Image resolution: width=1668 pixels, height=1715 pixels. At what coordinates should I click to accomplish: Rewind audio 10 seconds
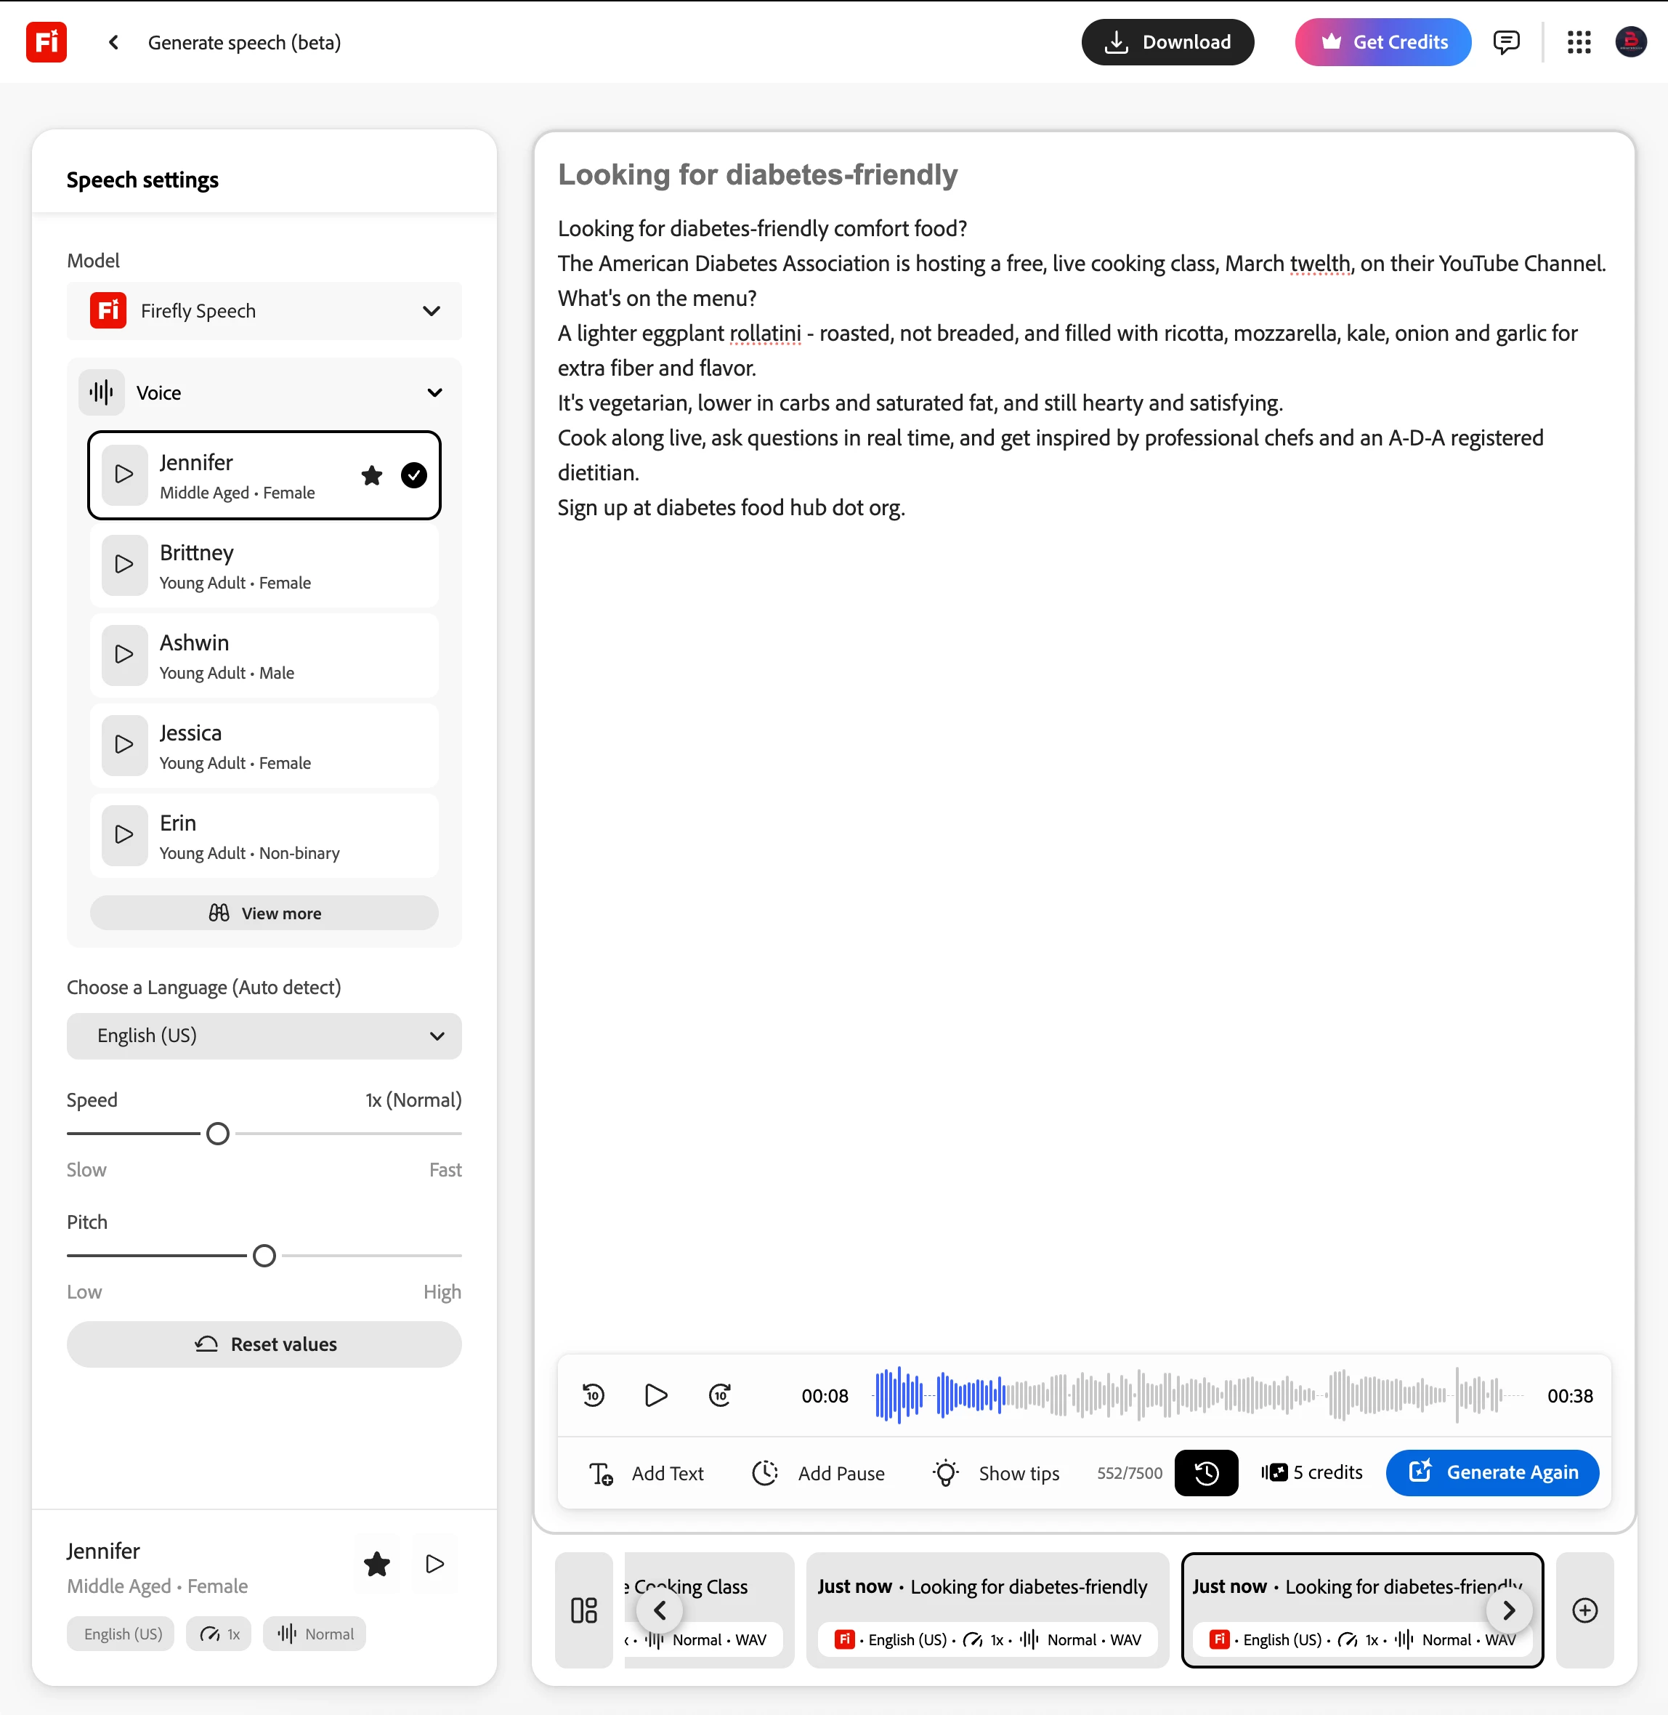[x=593, y=1395]
